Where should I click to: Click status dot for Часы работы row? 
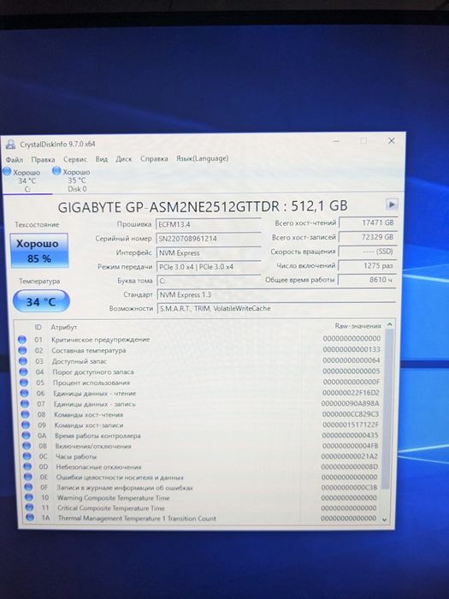(27, 456)
